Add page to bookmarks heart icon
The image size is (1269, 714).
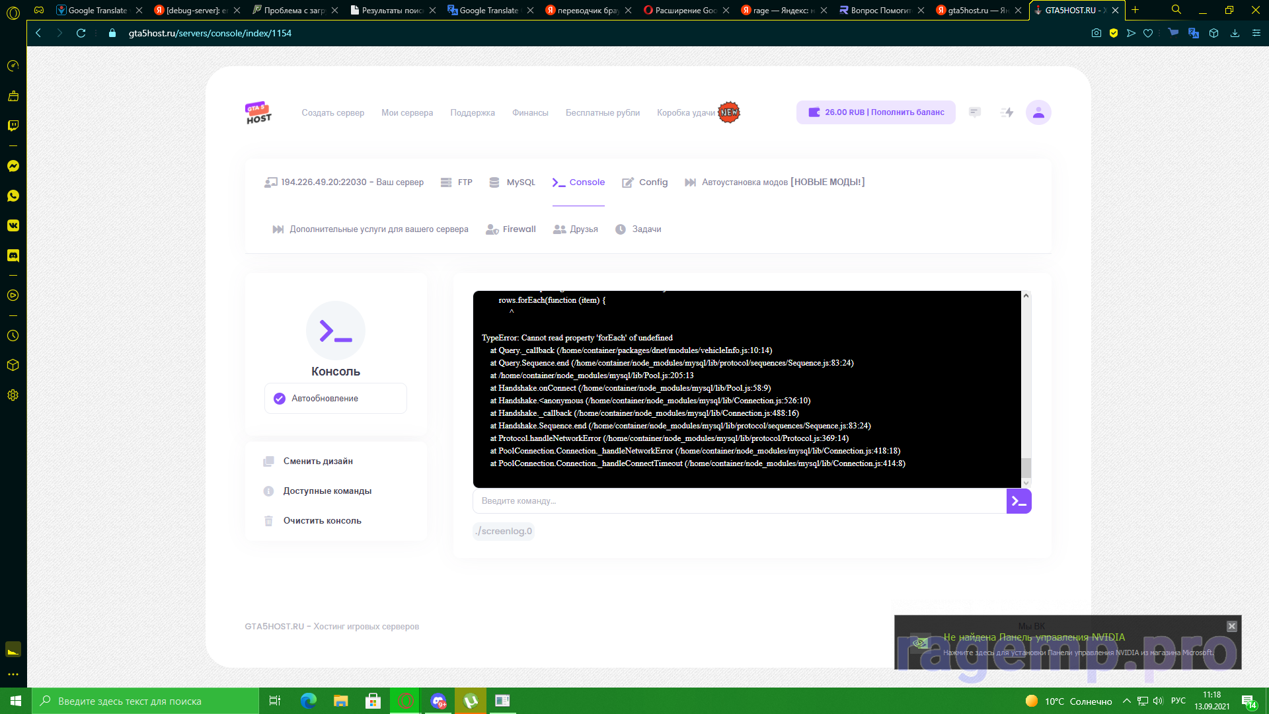[x=1148, y=33]
